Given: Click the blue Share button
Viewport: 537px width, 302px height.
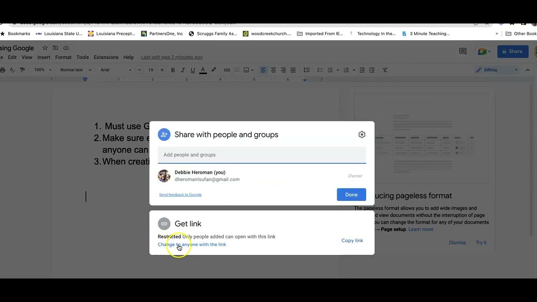Looking at the screenshot, I should [513, 52].
